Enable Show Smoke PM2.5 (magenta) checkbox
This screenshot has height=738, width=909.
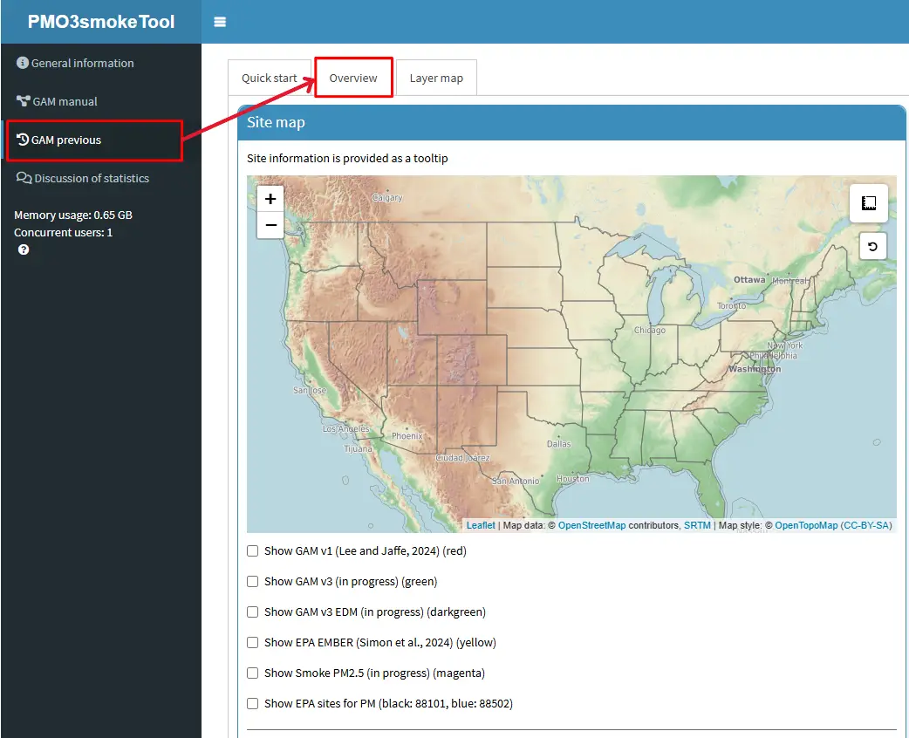click(x=253, y=673)
